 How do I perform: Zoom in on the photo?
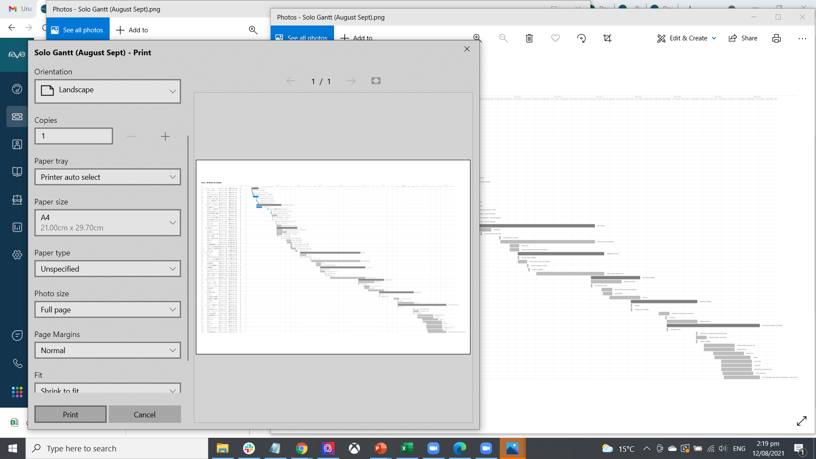[477, 38]
